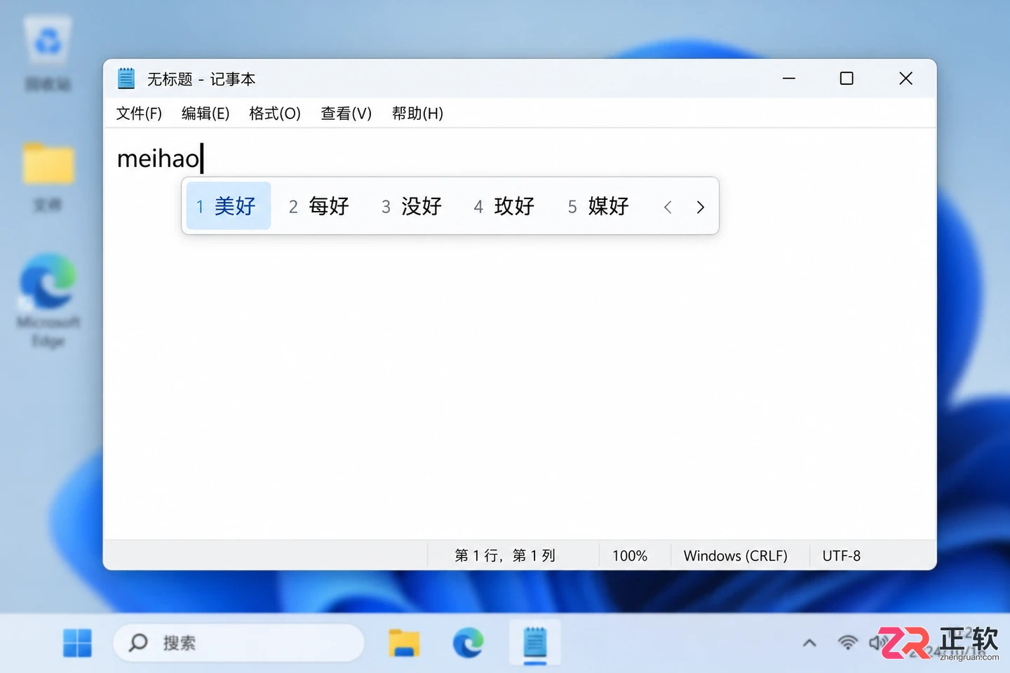Open the Wi-Fi network tray icon
This screenshot has width=1010, height=673.
coord(848,643)
